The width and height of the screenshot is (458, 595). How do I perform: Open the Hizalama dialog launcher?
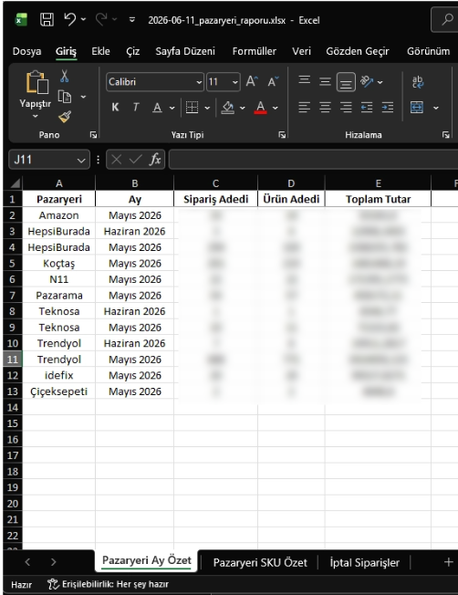click(x=446, y=135)
